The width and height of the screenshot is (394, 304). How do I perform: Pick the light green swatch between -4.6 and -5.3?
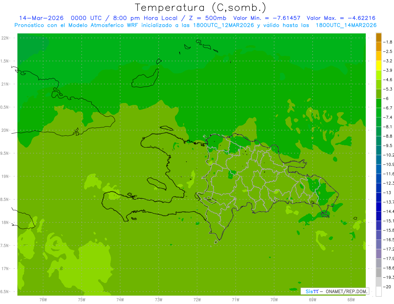point(379,84)
